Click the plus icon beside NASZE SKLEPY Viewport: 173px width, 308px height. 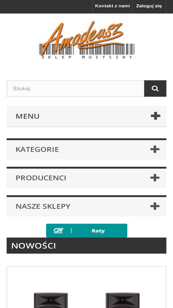coord(155,206)
